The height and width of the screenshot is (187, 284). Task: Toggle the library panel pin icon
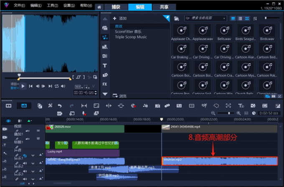point(167,18)
